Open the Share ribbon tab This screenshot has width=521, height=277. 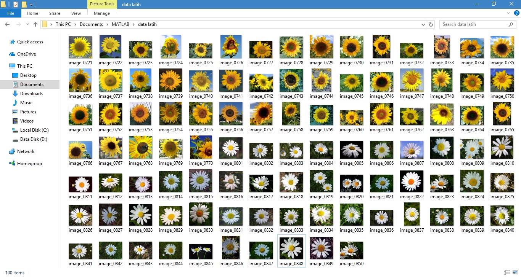[x=55, y=13]
